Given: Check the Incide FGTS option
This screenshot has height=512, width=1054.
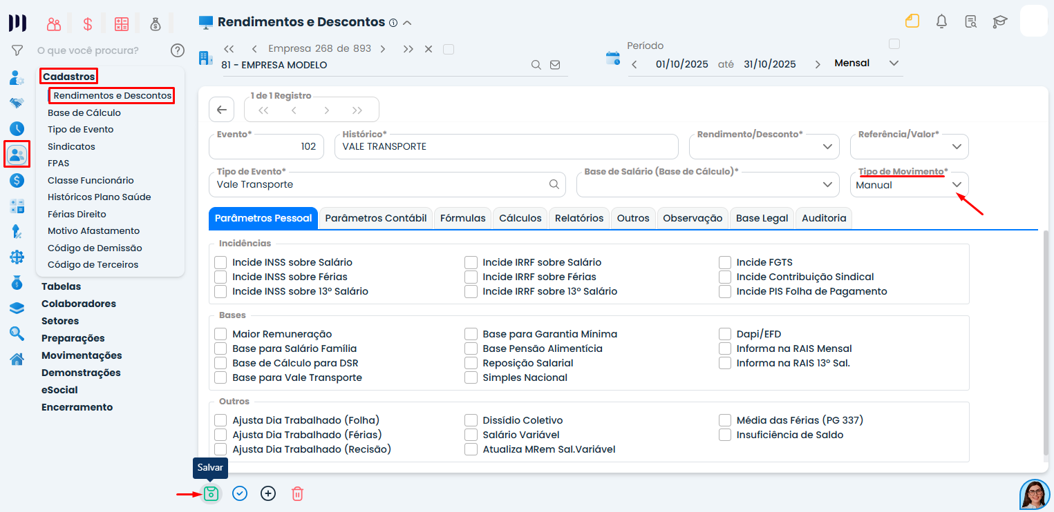Looking at the screenshot, I should tap(724, 262).
